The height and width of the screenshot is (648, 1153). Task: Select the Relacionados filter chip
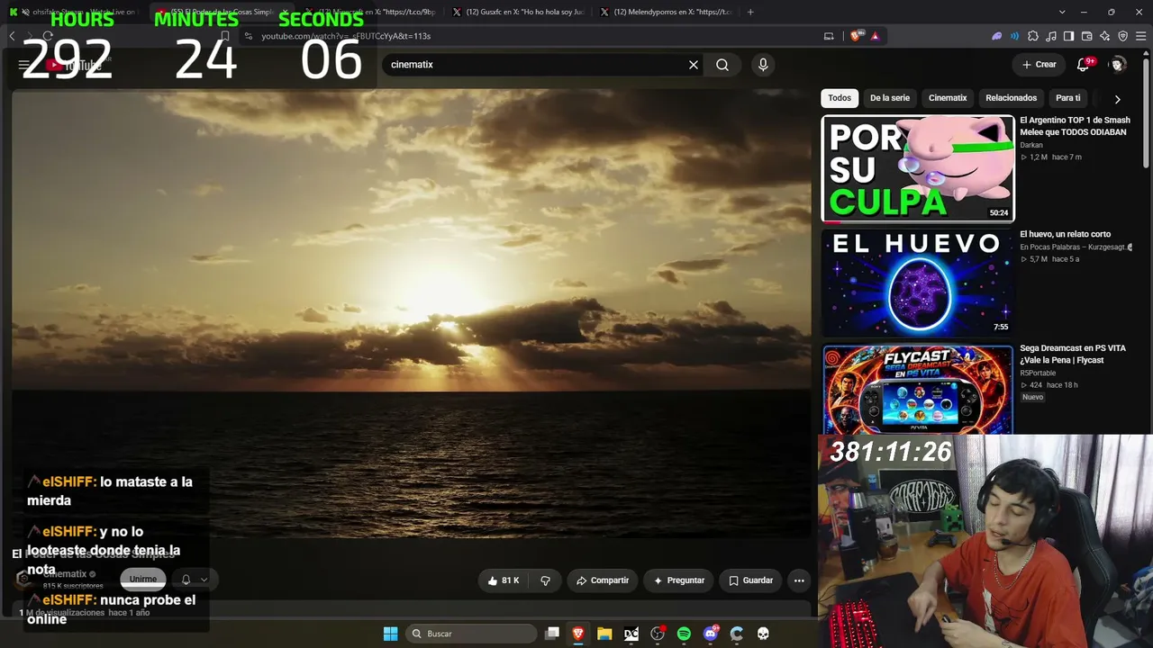[x=1012, y=98]
